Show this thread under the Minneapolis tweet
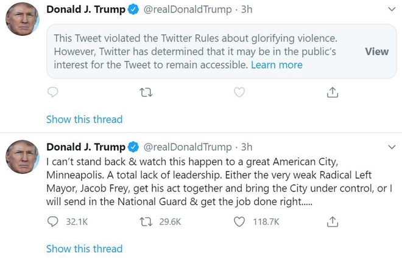This screenshot has height=262, width=402. click(x=84, y=249)
